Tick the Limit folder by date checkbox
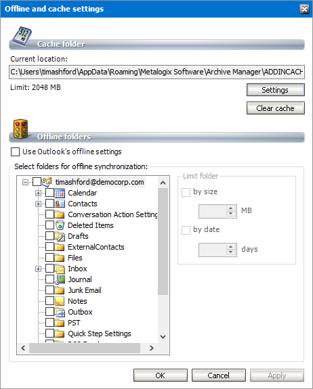 pyautogui.click(x=186, y=230)
